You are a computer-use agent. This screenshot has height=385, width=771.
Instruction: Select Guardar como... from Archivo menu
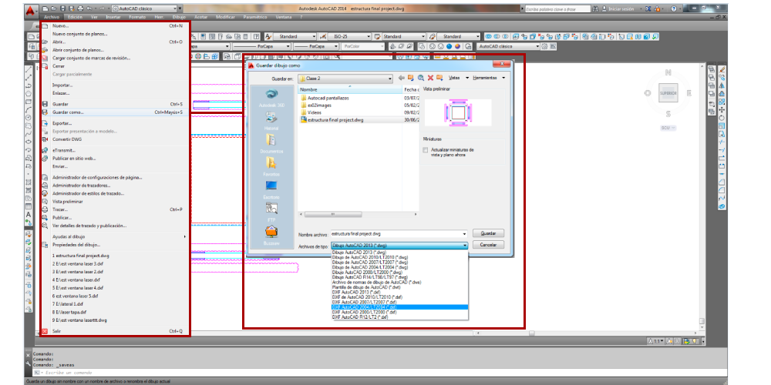pos(113,112)
